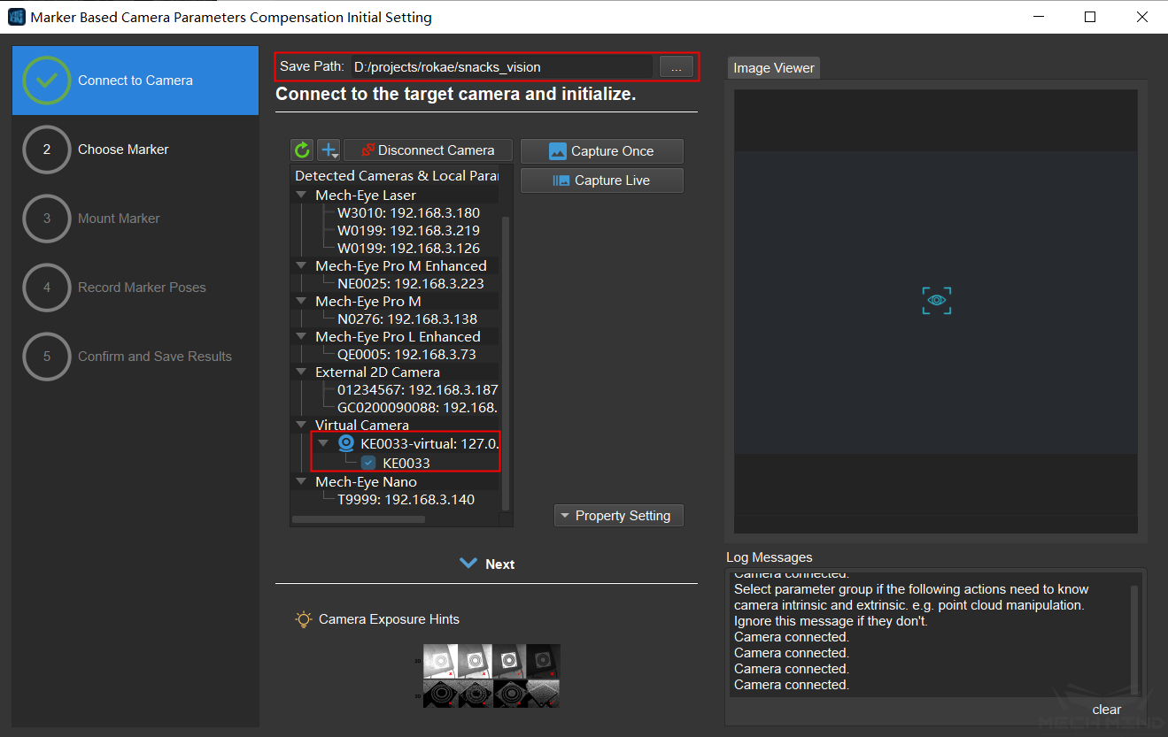Select the Mount Marker step
Viewport: 1168px width, 737px height.
[135, 219]
